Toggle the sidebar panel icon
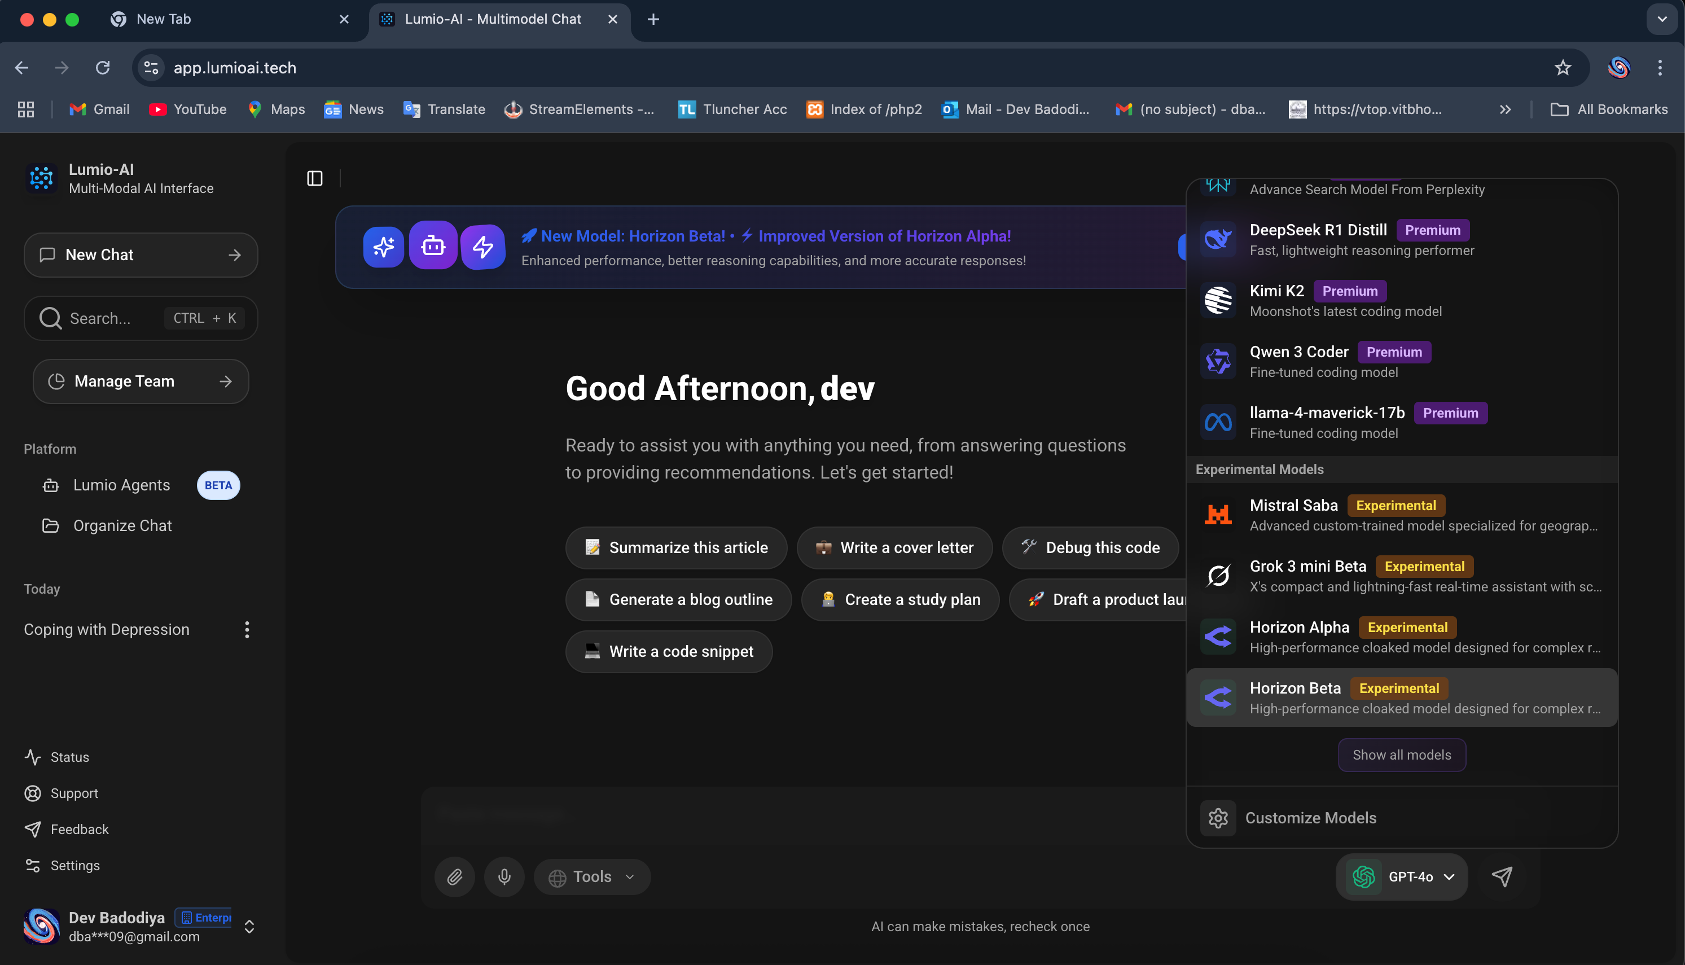 click(x=315, y=178)
